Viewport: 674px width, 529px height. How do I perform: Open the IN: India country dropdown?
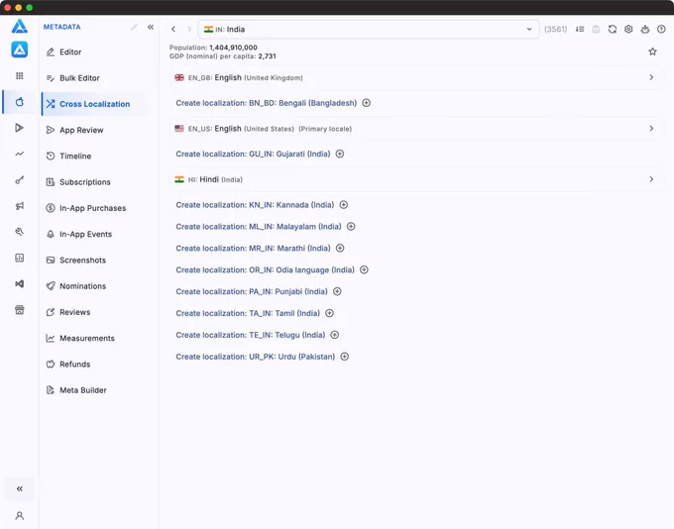[x=369, y=29]
